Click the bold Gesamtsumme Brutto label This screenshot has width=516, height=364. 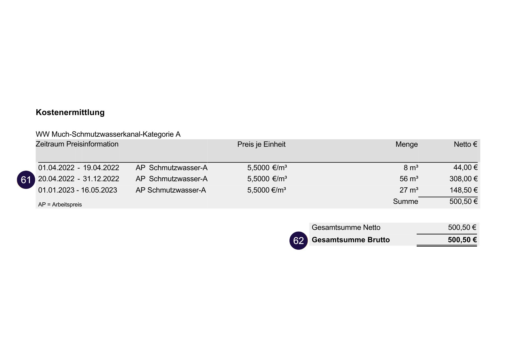coord(351,240)
